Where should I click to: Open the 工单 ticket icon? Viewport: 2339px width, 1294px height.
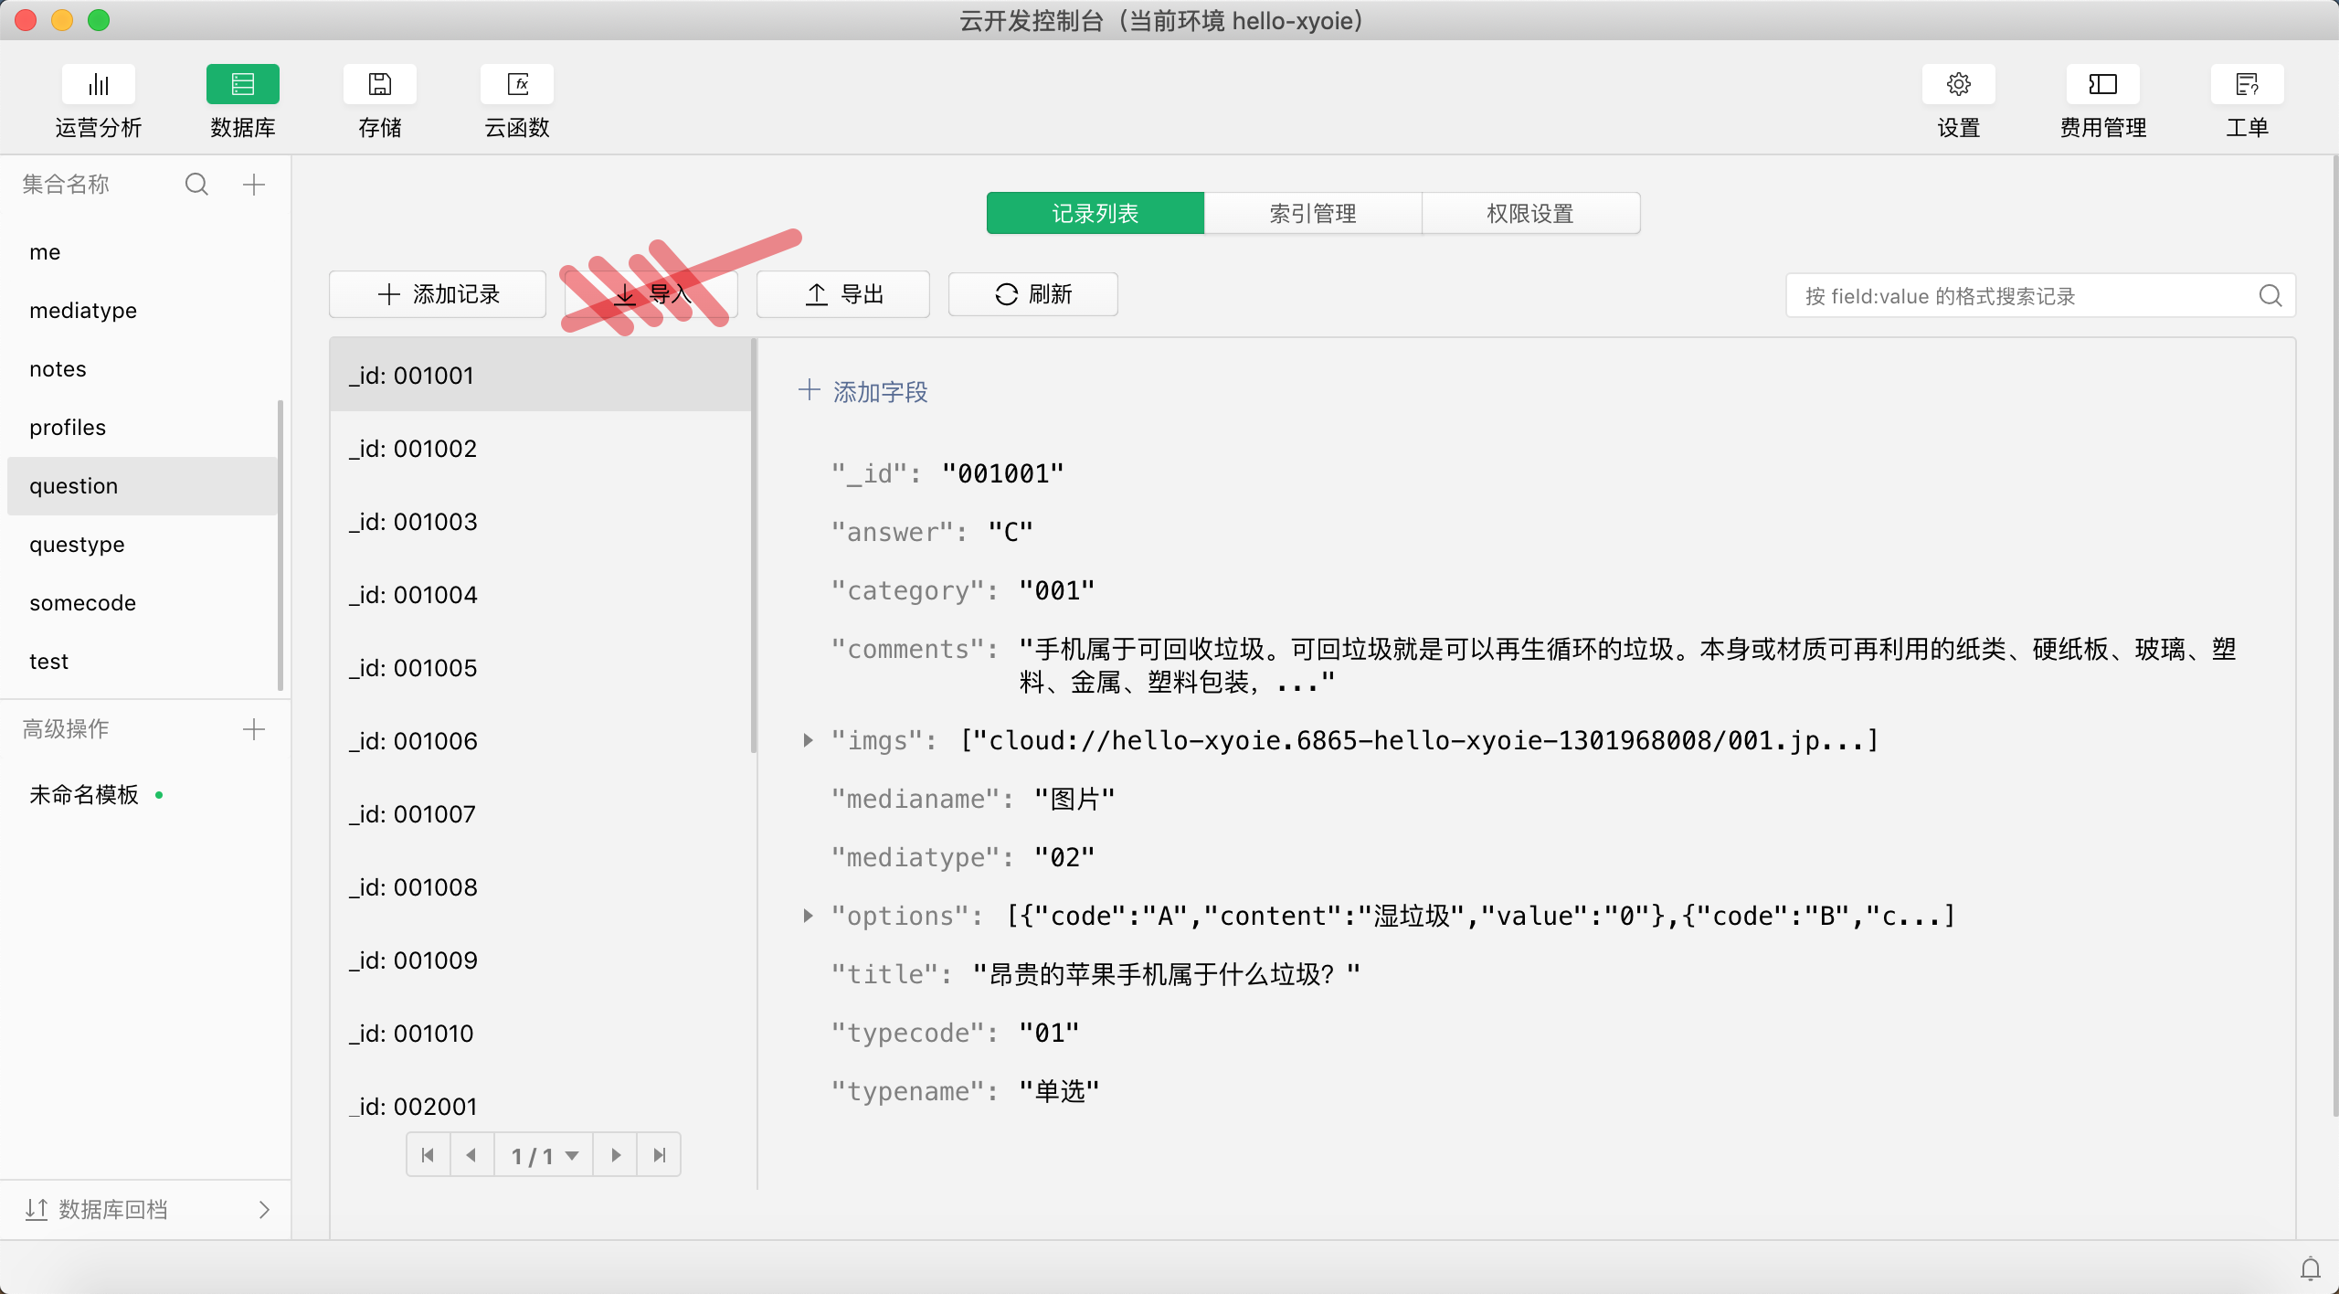(2247, 85)
